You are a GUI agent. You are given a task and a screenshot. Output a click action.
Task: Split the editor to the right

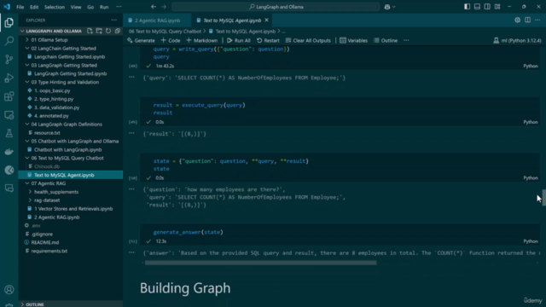point(527,20)
